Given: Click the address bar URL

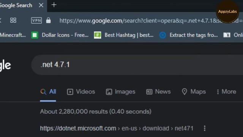Looking at the screenshot, I should (x=151, y=21).
